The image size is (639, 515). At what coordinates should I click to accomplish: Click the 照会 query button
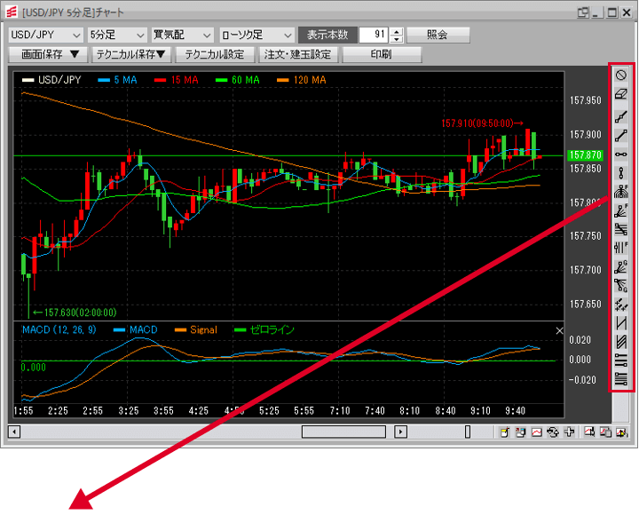point(438,35)
